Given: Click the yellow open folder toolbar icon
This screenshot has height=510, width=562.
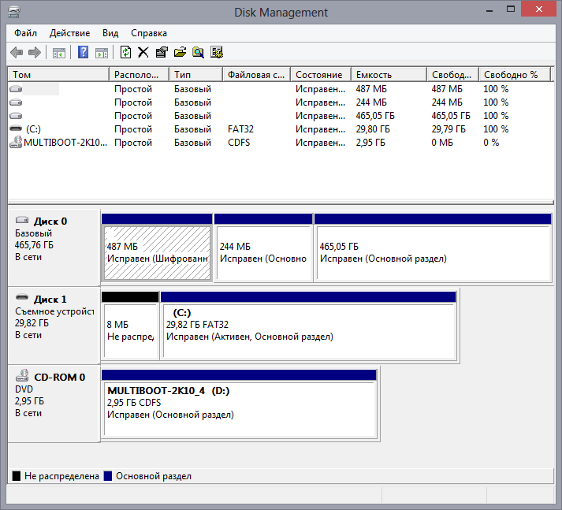Looking at the screenshot, I should tap(180, 53).
